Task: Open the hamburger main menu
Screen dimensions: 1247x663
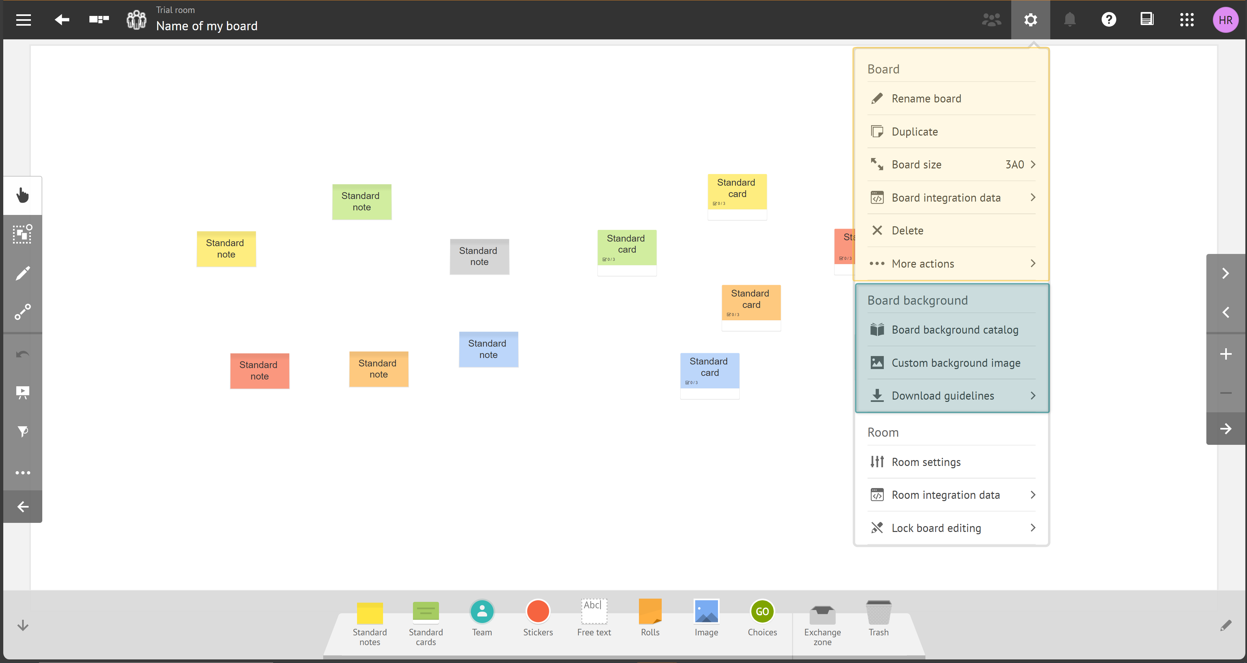Action: click(23, 20)
